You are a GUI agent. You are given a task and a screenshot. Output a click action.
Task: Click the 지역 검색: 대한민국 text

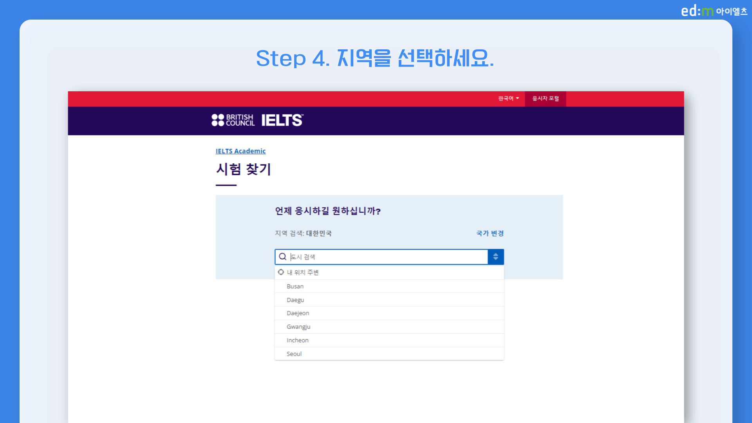[303, 233]
